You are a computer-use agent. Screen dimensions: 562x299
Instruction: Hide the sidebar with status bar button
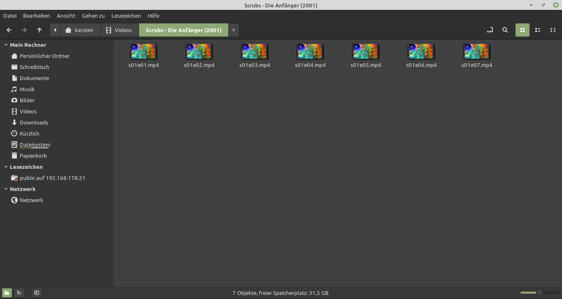[x=37, y=293]
